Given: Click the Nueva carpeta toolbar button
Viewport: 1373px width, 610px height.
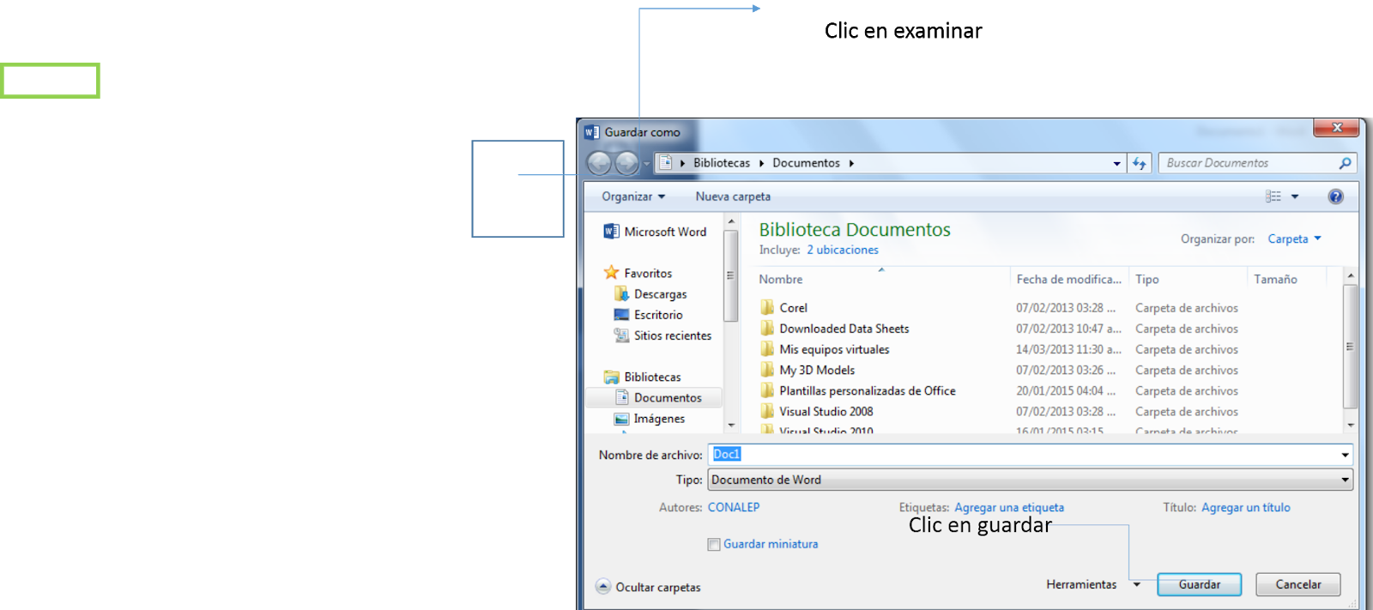Looking at the screenshot, I should 733,196.
